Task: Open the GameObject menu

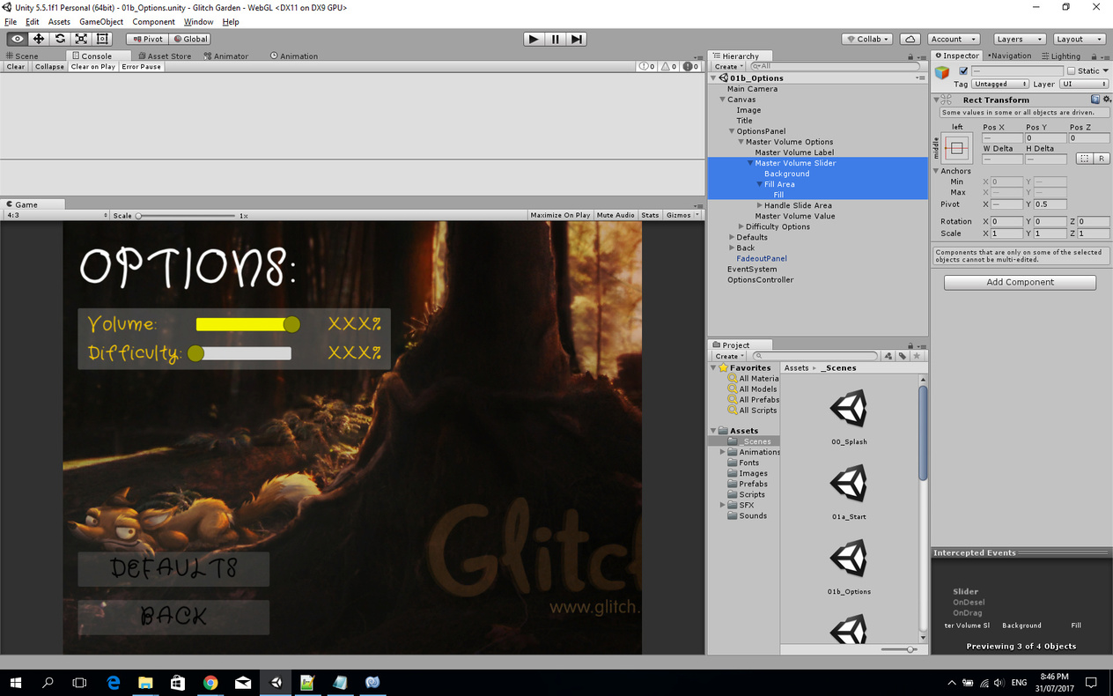Action: pos(101,21)
